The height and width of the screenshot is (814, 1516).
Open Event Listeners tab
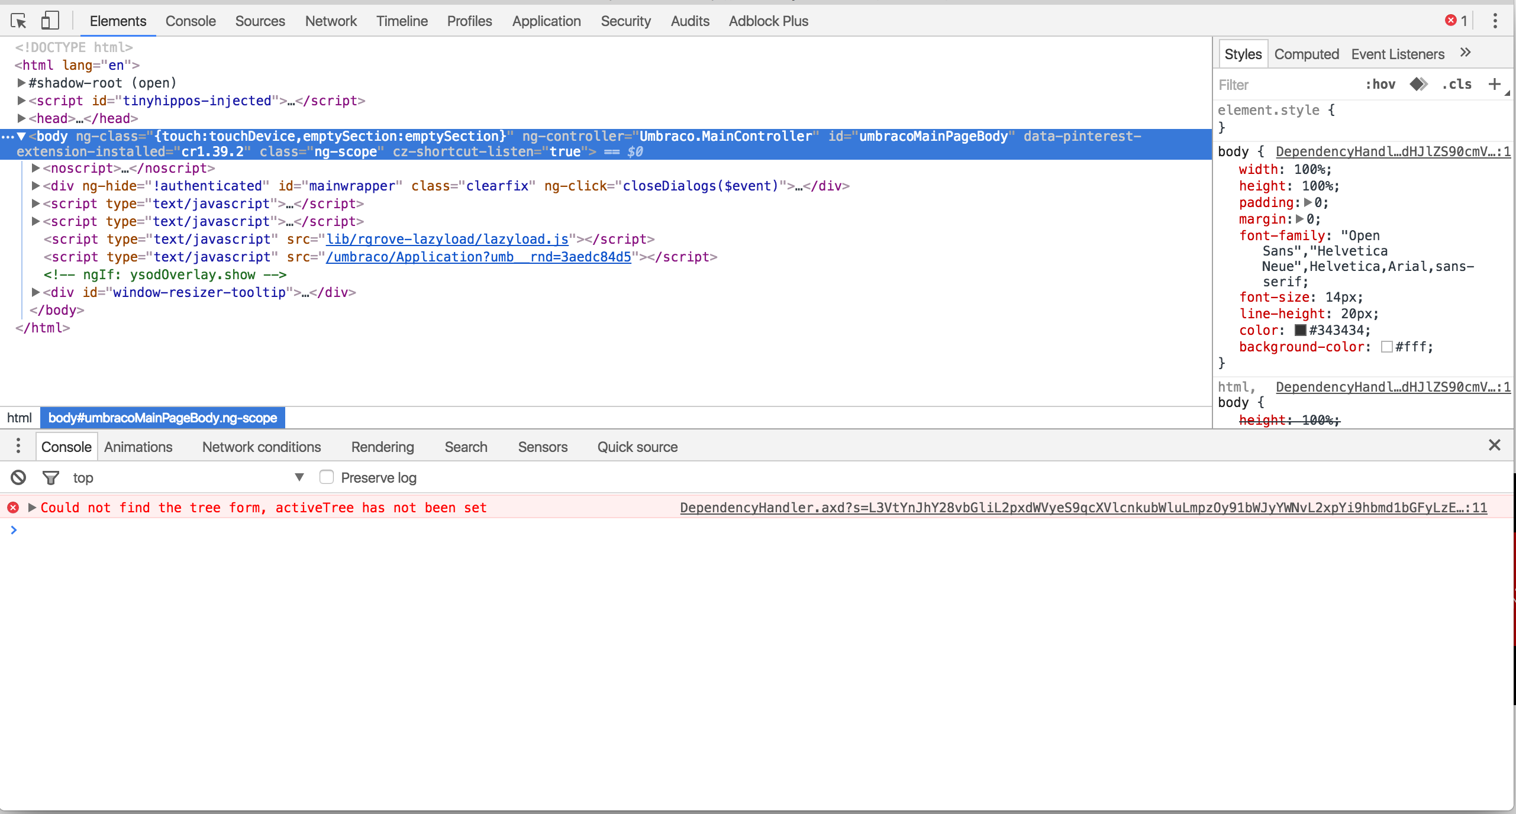click(x=1398, y=54)
